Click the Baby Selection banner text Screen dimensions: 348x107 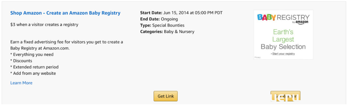283,47
